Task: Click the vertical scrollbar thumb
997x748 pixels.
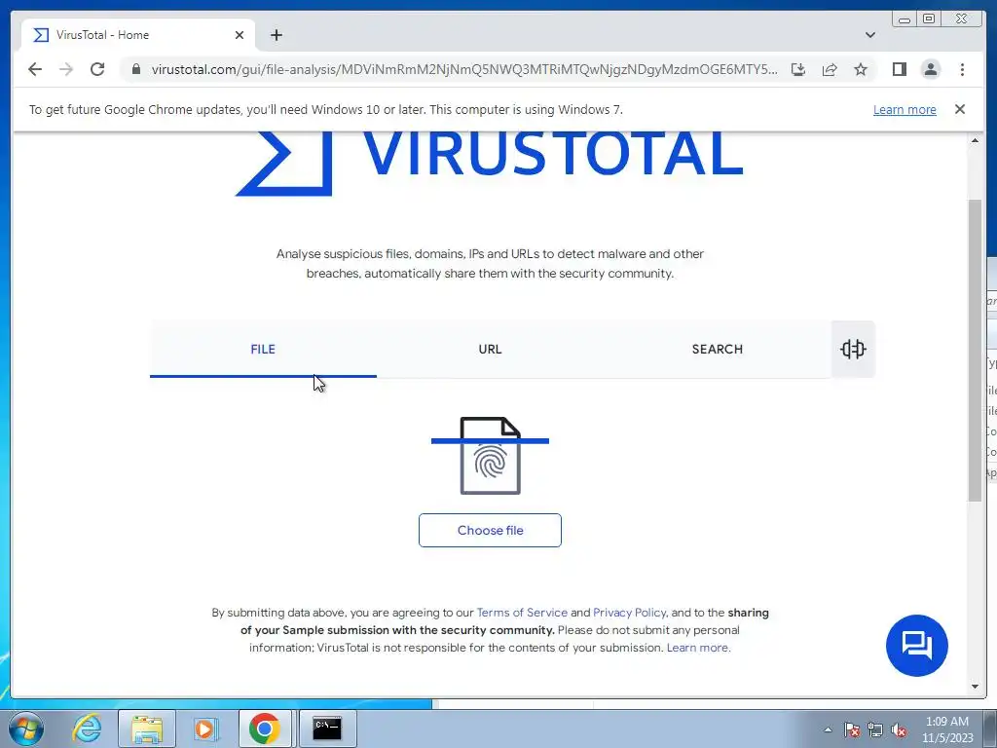Action: 975,350
